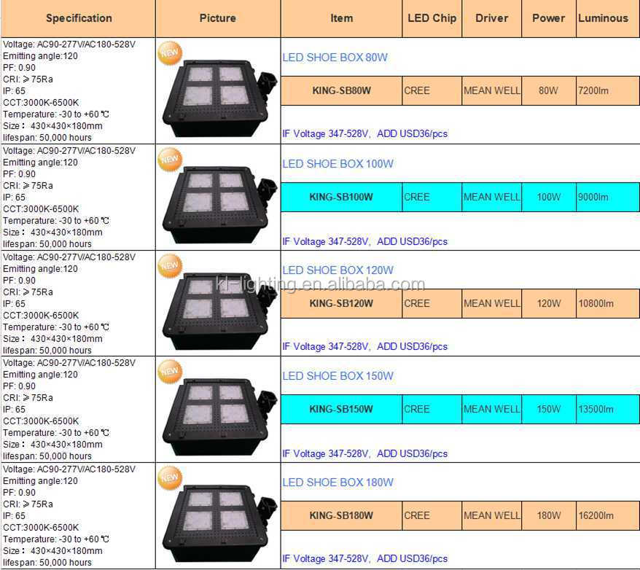Image resolution: width=640 pixels, height=570 pixels.
Task: Open the 150W shoe box light picture
Action: pyautogui.click(x=220, y=417)
